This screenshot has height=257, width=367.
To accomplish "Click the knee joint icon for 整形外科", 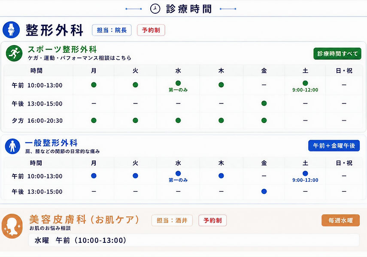I will click(x=11, y=30).
